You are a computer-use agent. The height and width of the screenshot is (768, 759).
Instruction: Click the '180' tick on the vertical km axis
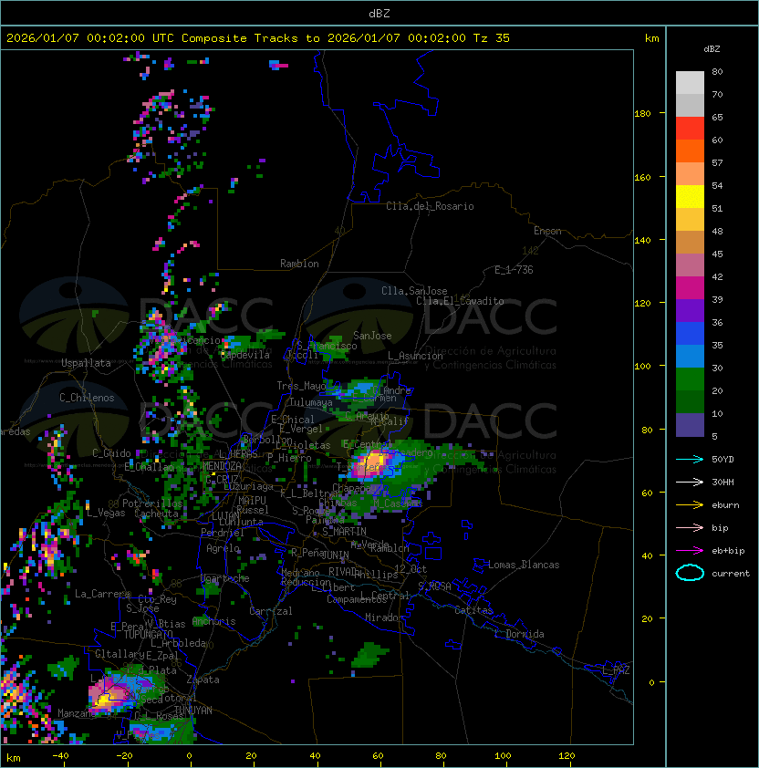(x=642, y=113)
